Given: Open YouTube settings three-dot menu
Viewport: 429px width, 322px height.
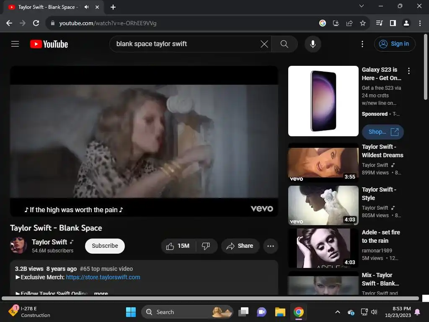Looking at the screenshot, I should (362, 44).
